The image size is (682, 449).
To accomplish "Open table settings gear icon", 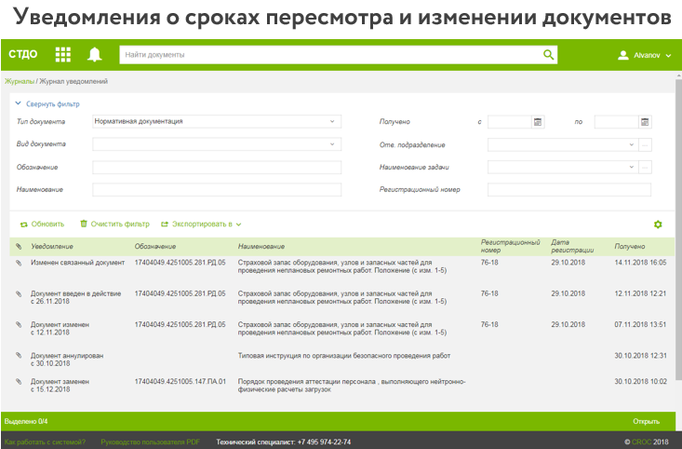I will point(658,224).
